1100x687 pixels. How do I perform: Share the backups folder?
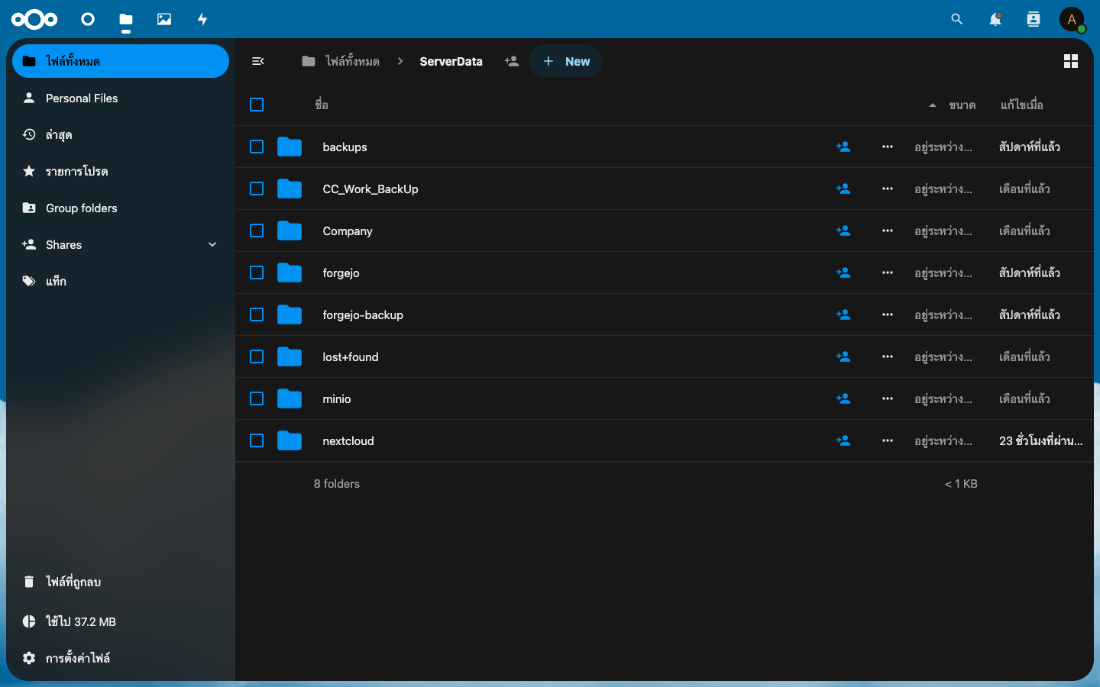coord(843,147)
